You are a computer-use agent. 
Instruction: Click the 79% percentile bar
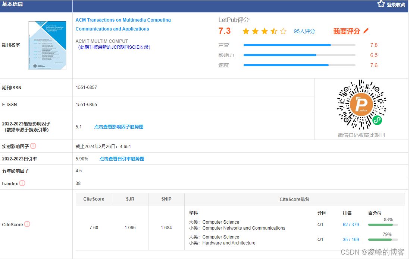tap(383, 239)
